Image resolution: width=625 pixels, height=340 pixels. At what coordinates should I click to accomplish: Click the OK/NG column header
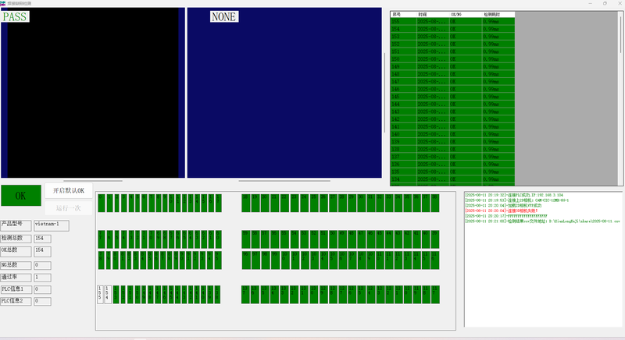click(466, 14)
